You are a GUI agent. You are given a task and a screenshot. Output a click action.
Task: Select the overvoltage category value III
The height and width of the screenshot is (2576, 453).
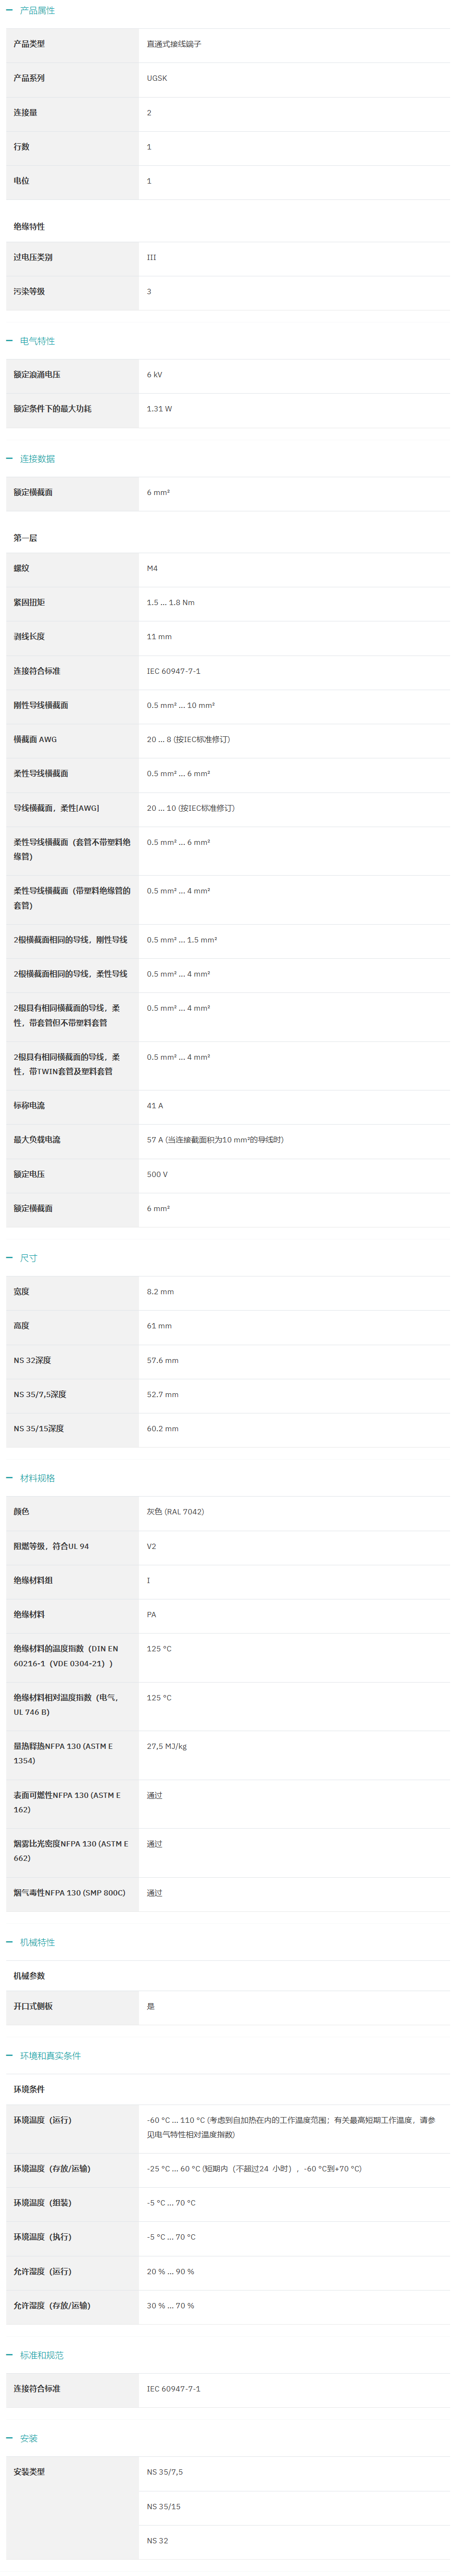[x=151, y=257]
